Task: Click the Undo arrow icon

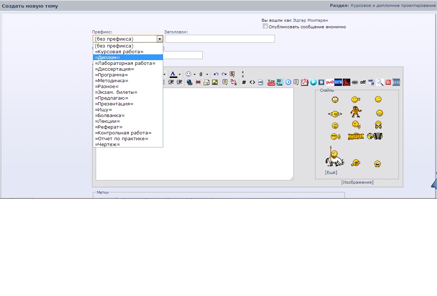Action: click(216, 74)
